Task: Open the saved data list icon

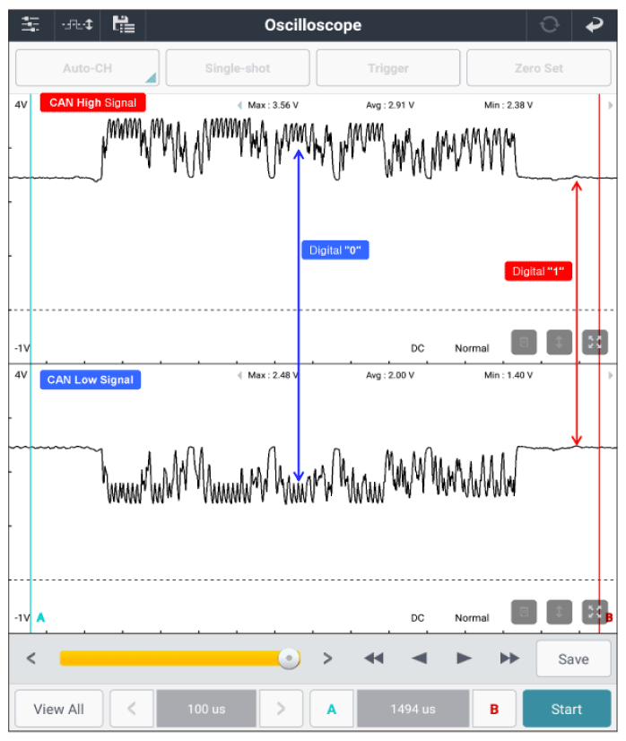Action: pos(124,24)
